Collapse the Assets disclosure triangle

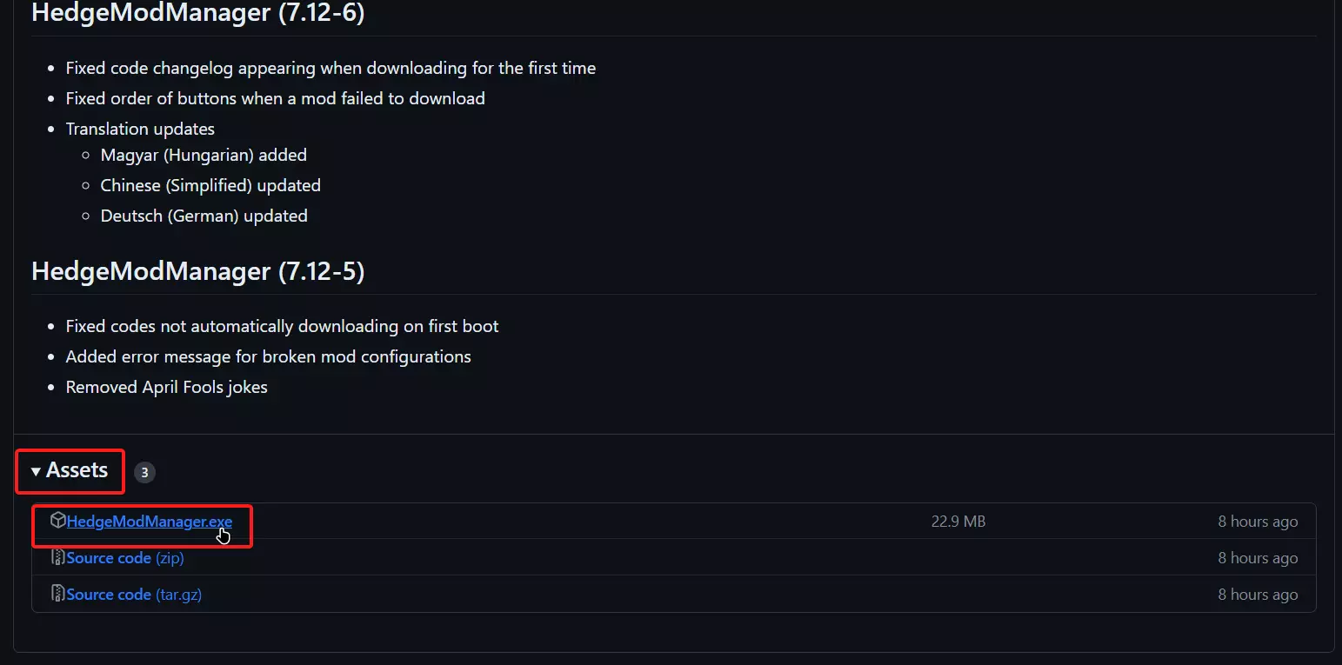point(36,471)
